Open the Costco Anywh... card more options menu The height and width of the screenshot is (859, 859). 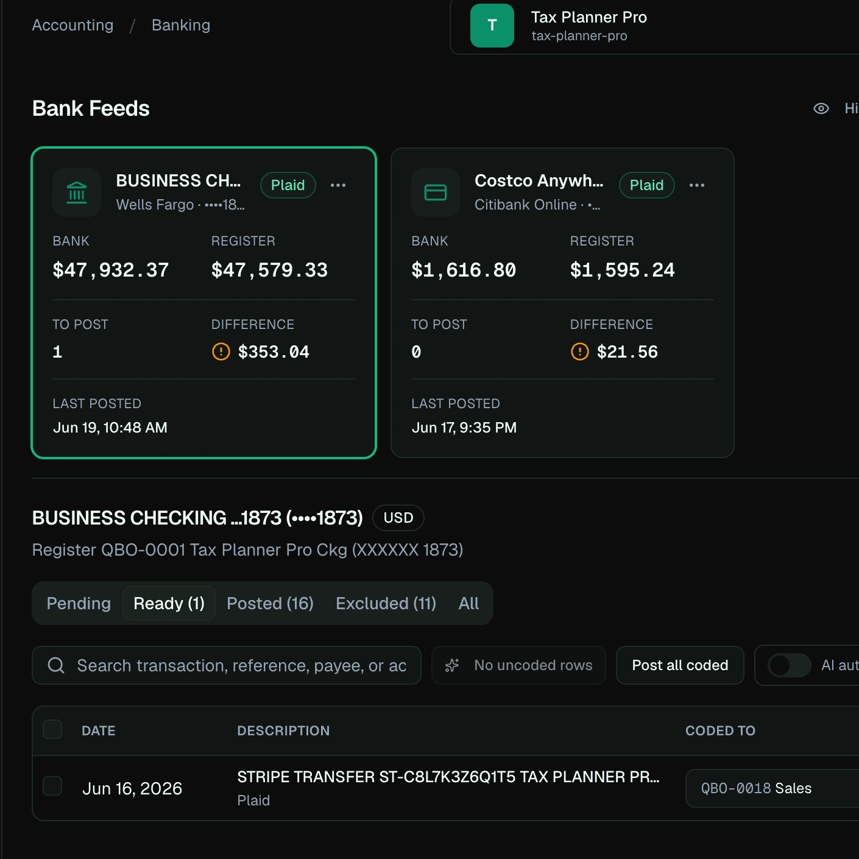[697, 185]
